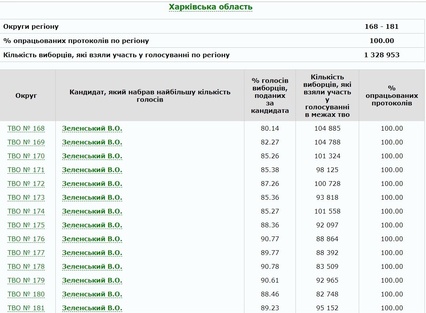Select Зеленський В.О. in the ТВО № 173 row
Image resolution: width=426 pixels, height=313 pixels.
92,198
